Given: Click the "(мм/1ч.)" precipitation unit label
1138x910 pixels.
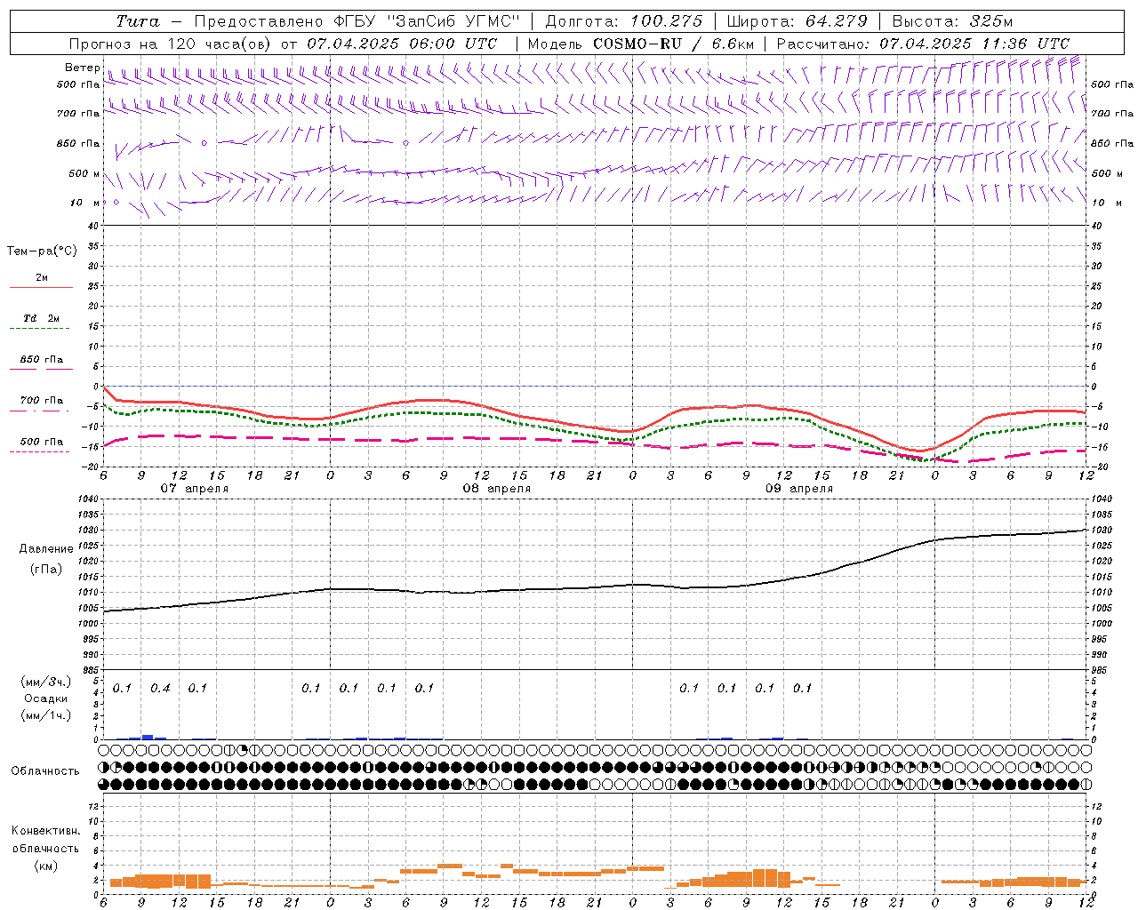Looking at the screenshot, I should click(46, 715).
